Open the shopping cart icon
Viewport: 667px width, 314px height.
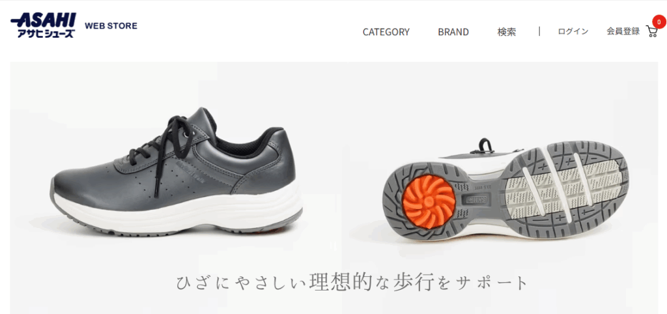coord(651,31)
